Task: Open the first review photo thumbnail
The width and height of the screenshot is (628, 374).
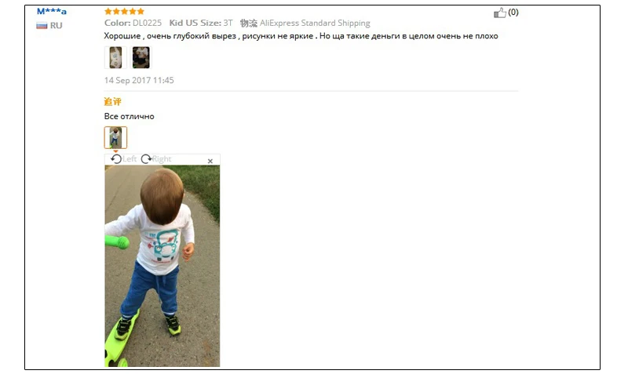Action: tap(115, 57)
